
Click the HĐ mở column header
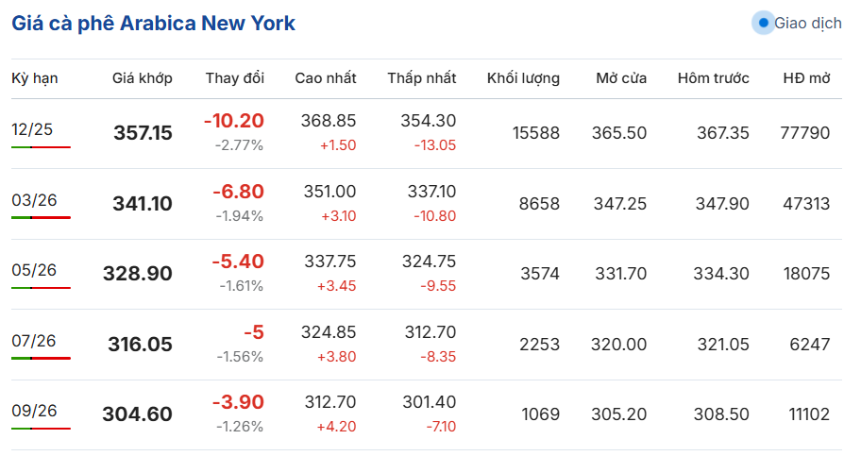click(x=806, y=78)
